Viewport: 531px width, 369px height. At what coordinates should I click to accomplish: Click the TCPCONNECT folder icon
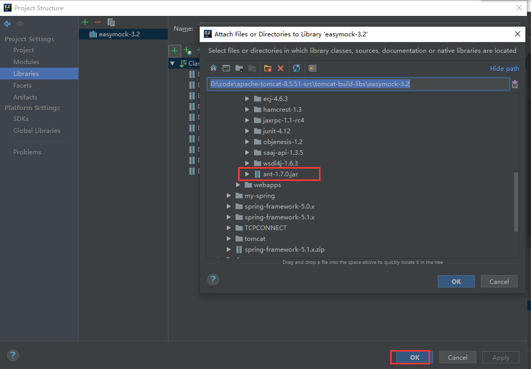coord(240,228)
